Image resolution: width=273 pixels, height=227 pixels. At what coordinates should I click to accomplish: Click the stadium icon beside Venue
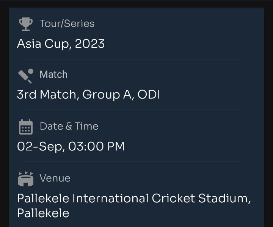26,178
